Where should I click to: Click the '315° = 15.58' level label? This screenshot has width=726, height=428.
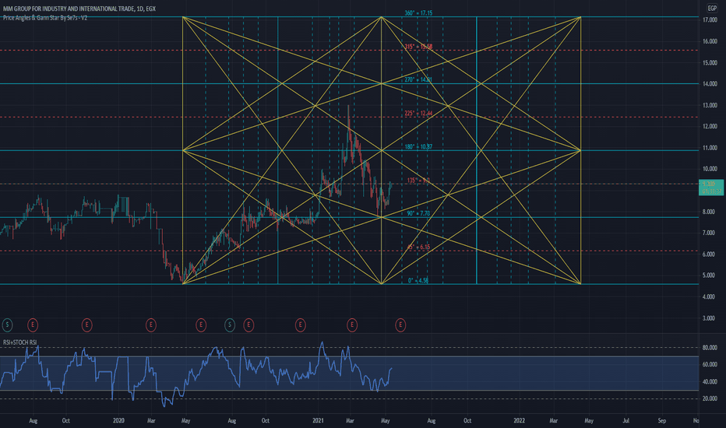pos(418,47)
